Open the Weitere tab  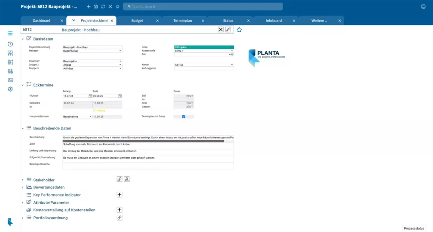point(319,21)
